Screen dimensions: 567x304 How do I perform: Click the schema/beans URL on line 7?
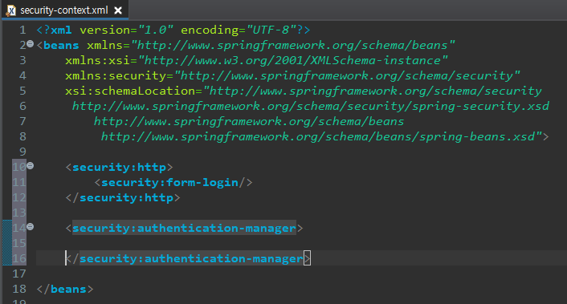[249, 122]
